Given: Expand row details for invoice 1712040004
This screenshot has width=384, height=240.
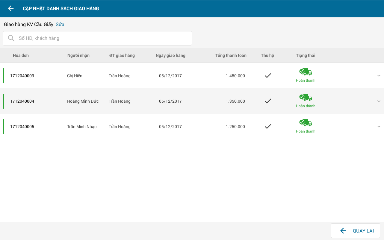Looking at the screenshot, I should 379,101.
